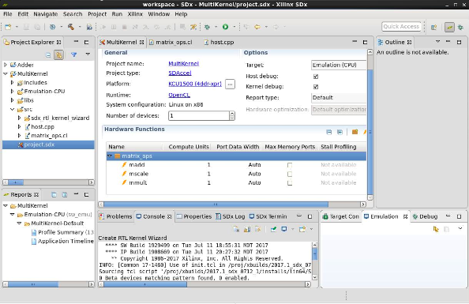The width and height of the screenshot is (469, 304).
Task: Expand the Includes folder
Action: click(x=13, y=82)
